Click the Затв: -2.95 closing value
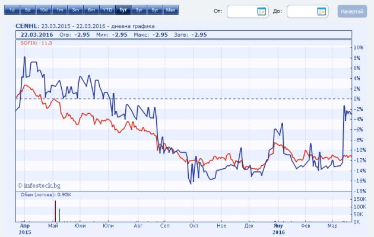Viewport: 374px width, 237px height. point(191,35)
